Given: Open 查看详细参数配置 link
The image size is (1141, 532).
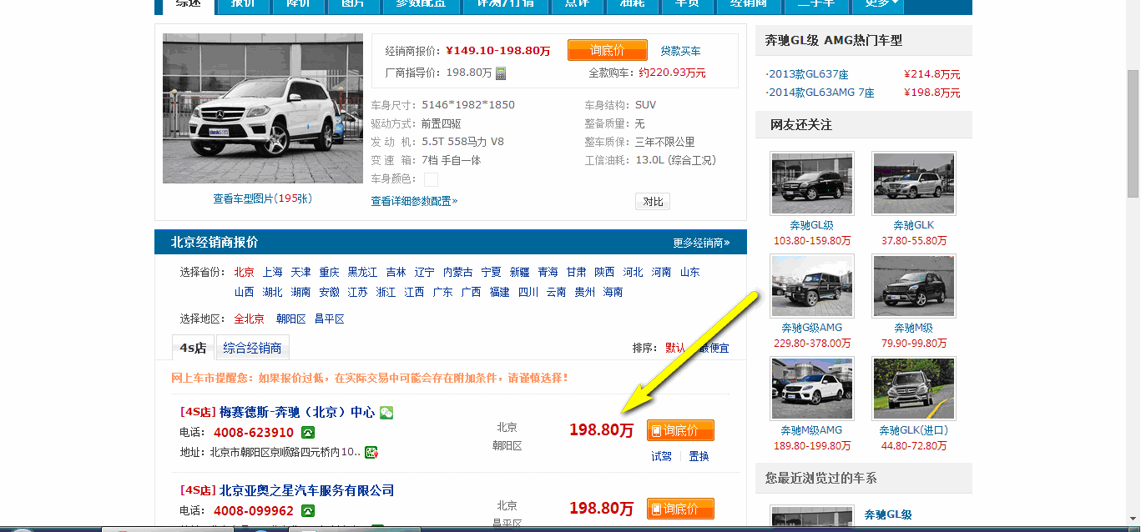Looking at the screenshot, I should 414,201.
